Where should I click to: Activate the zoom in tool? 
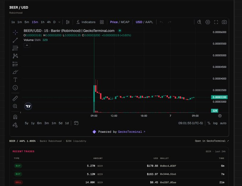tap(15, 106)
